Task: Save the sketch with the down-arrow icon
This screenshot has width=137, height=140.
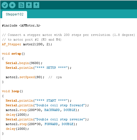Action: coord(36,5)
